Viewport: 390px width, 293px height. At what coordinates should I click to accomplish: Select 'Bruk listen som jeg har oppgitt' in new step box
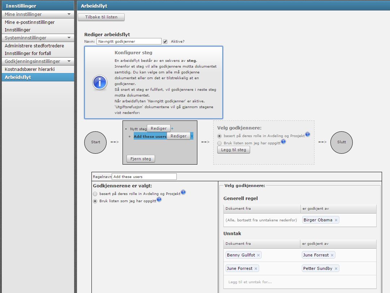219,143
